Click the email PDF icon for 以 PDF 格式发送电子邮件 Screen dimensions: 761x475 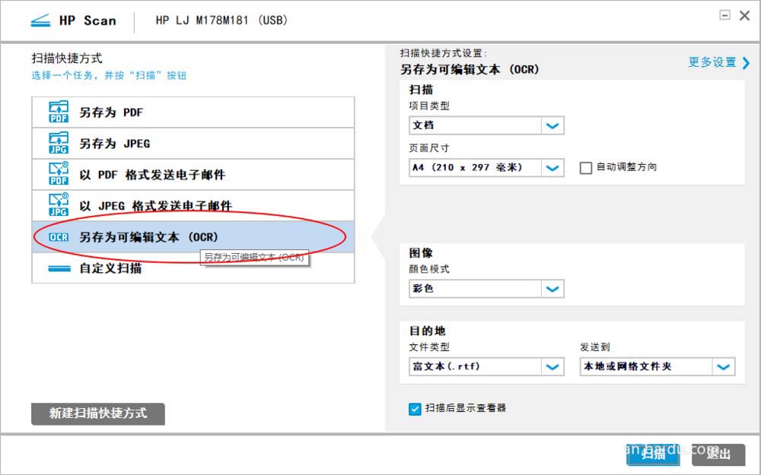click(x=59, y=174)
